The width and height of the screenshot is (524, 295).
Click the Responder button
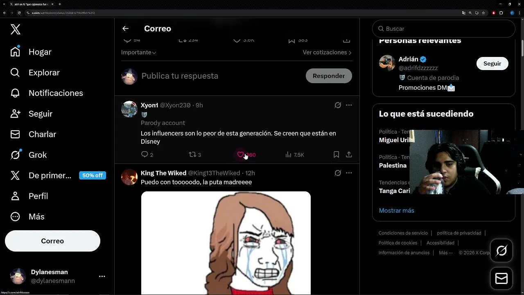coord(329,76)
